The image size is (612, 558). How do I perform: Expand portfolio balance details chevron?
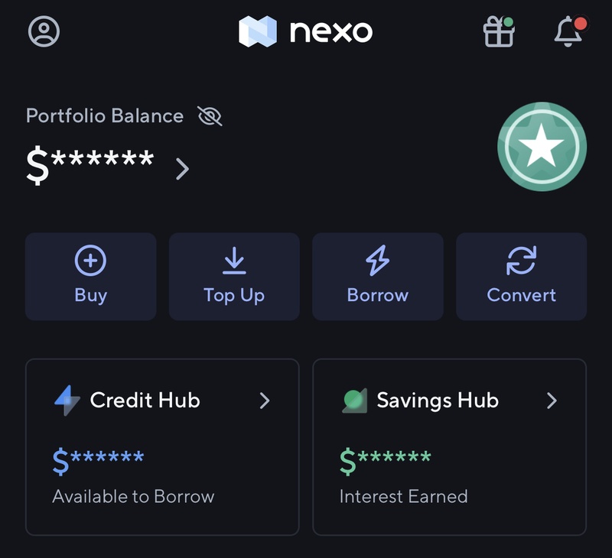click(182, 169)
